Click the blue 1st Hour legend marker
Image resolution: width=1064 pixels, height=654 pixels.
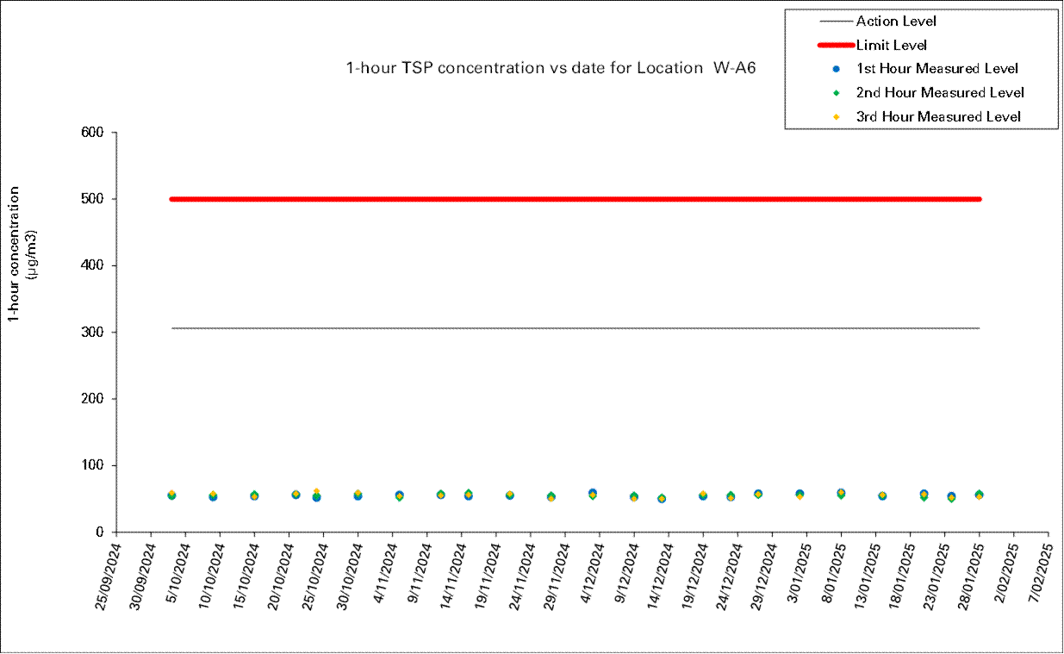(x=836, y=69)
